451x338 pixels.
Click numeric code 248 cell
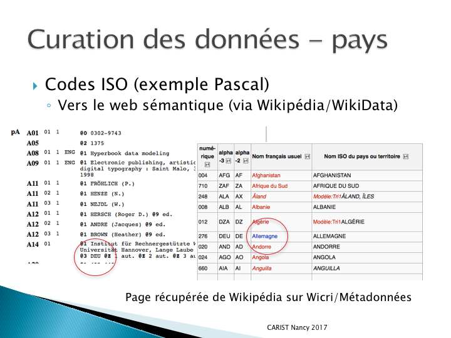coord(207,197)
